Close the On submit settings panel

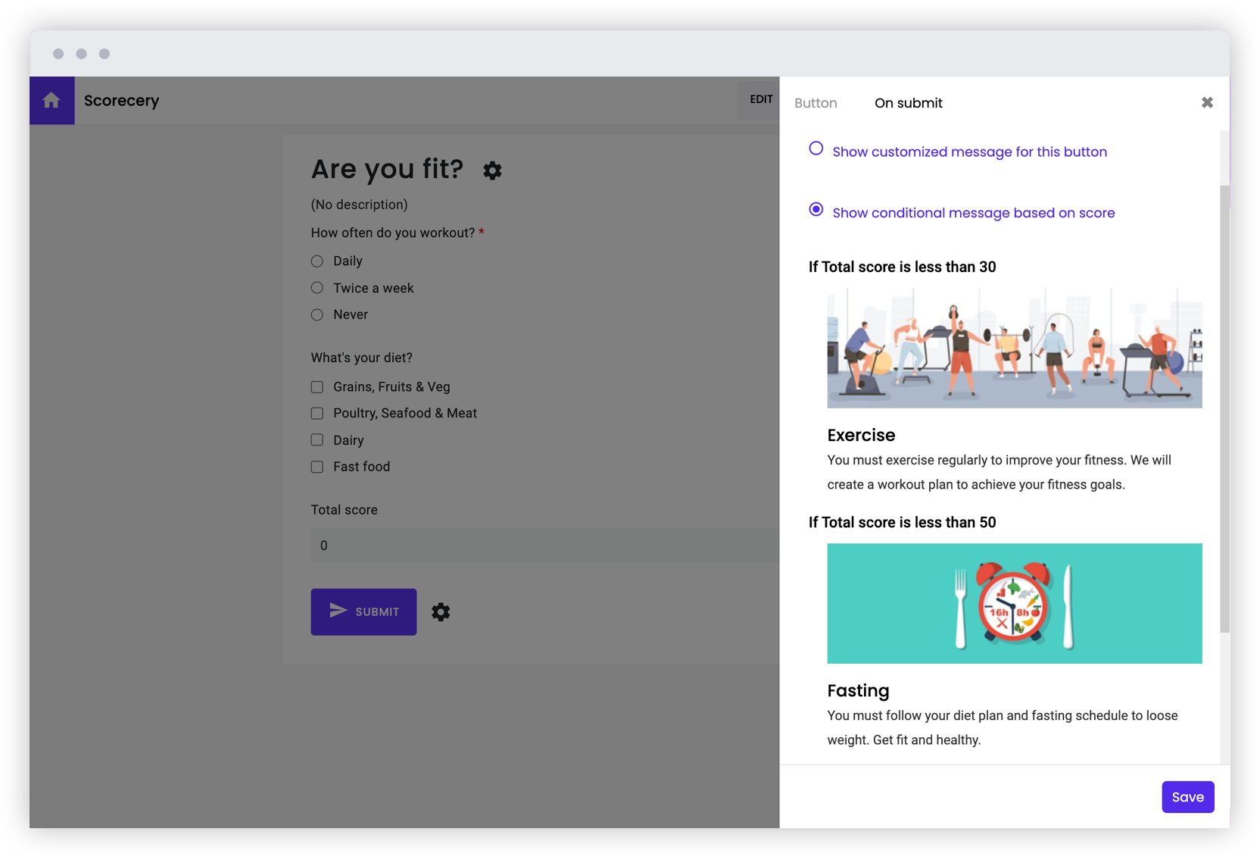click(1207, 102)
